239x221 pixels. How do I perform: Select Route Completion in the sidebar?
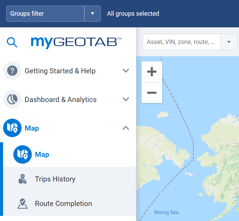coord(63,204)
